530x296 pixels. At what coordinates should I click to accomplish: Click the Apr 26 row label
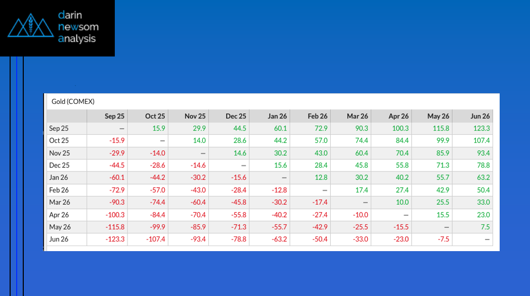click(x=58, y=214)
